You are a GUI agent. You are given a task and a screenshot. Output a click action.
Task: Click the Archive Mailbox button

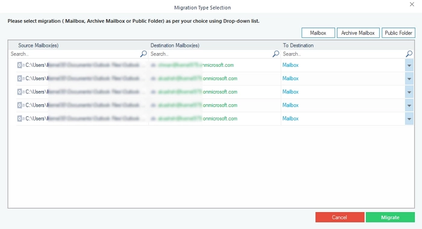click(x=358, y=33)
